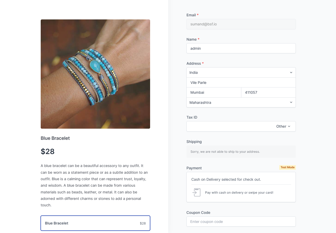The width and height of the screenshot is (336, 233).
Task: Click the shipping unavailable notice
Action: click(225, 152)
